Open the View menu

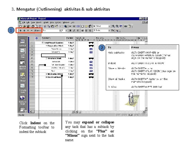click(x=33, y=22)
